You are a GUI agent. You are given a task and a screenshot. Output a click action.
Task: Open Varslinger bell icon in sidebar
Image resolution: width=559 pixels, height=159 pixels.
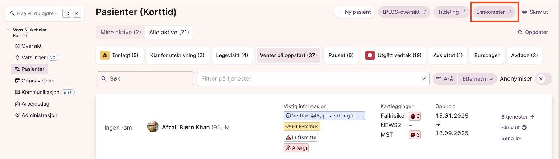(x=17, y=57)
